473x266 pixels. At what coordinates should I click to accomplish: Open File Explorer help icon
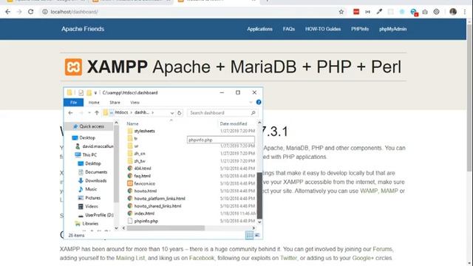click(259, 102)
